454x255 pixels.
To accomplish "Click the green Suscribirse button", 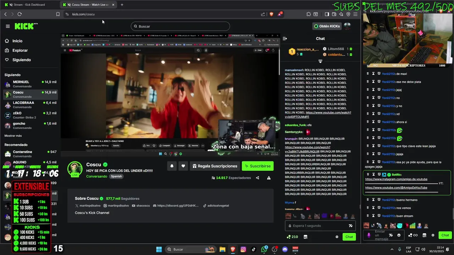I will click(x=258, y=166).
